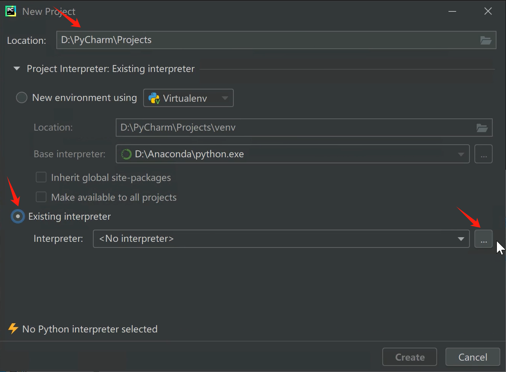
Task: Collapse the Project Interpreter section
Action: 16,69
